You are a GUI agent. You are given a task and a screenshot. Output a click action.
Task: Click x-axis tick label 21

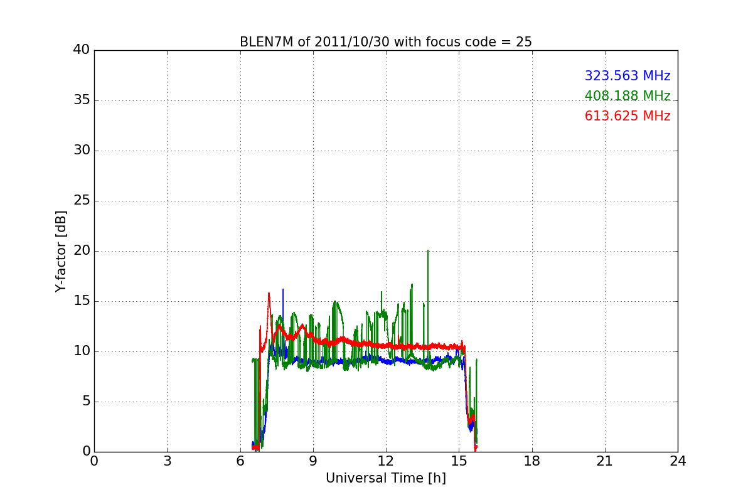tap(605, 461)
